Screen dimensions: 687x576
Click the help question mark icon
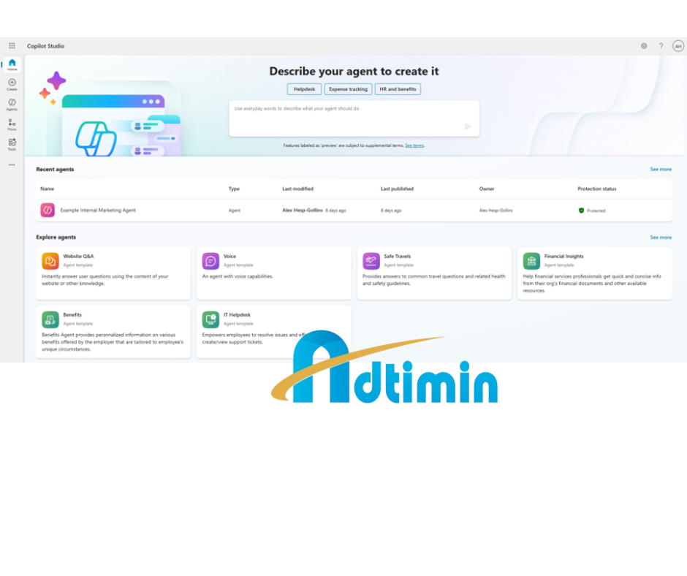(x=661, y=46)
